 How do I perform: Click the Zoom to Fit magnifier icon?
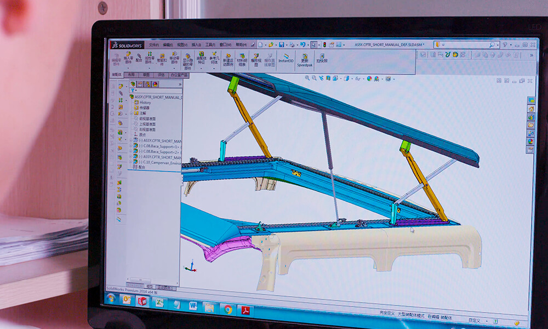click(x=307, y=78)
